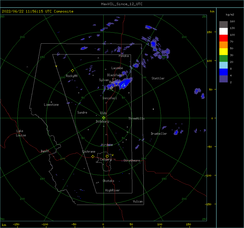Click the kg/m2 legend unit label
The image size is (244, 228).
pyautogui.click(x=230, y=15)
